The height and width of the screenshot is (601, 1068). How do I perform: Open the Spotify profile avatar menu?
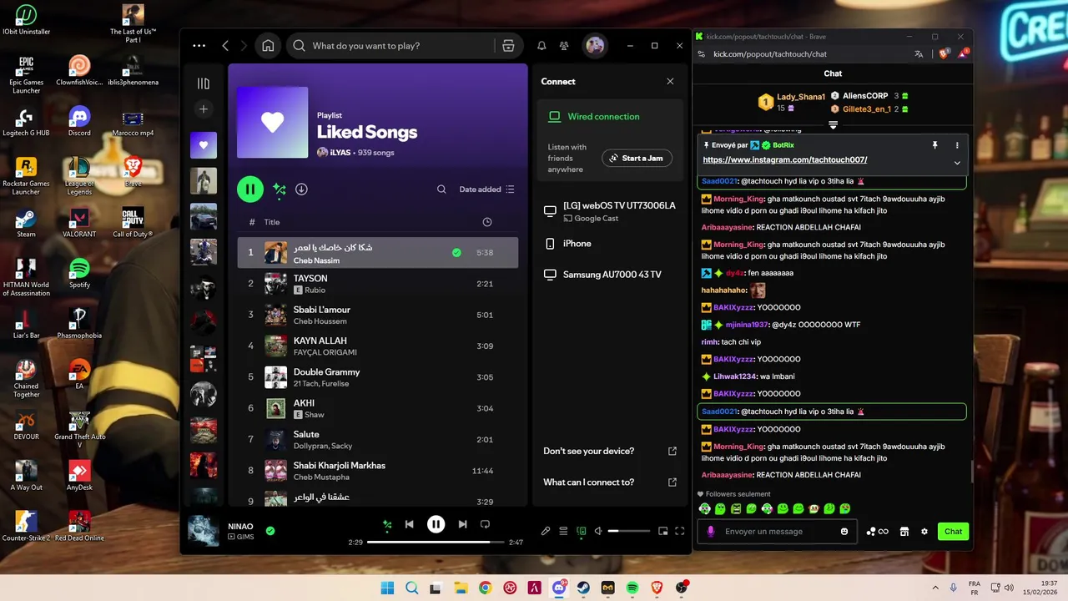click(x=595, y=46)
